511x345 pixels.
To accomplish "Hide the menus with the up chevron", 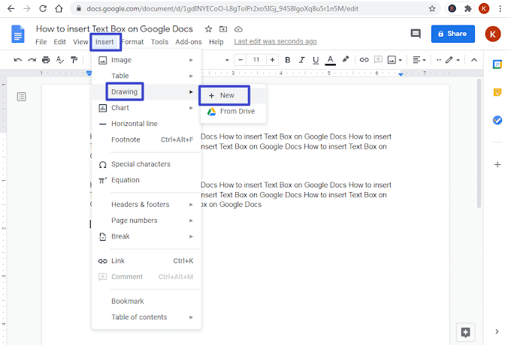I will pyautogui.click(x=474, y=60).
